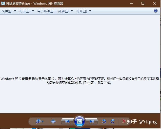Viewport: 161px width, 129px height.
Task: Click the 电子邮件(E) menu item
Action: coord(45,11)
